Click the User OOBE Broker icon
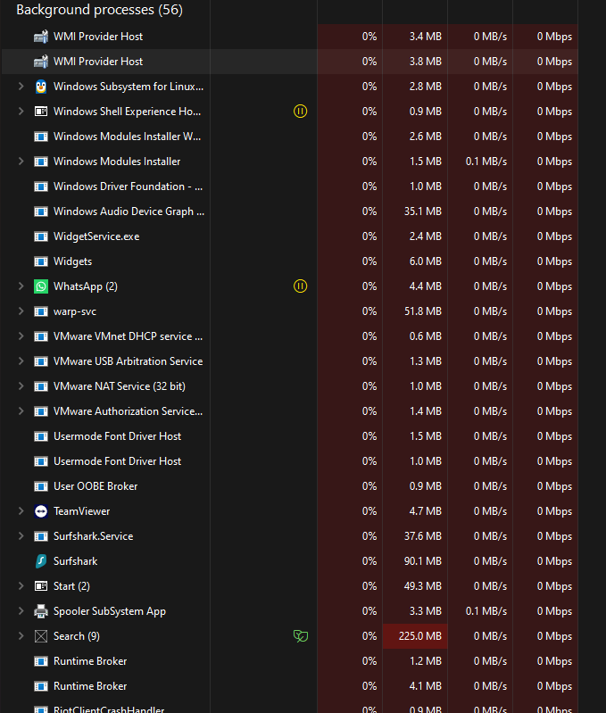 41,486
